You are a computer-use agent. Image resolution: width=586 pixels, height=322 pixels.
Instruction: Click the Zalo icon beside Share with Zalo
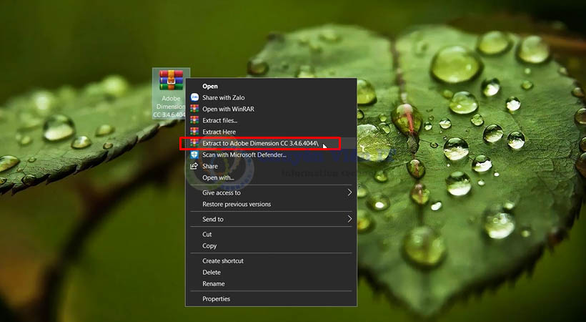click(194, 97)
